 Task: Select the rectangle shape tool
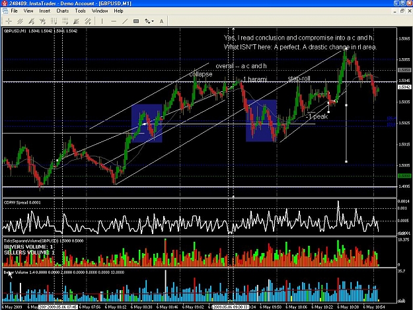[136, 21]
